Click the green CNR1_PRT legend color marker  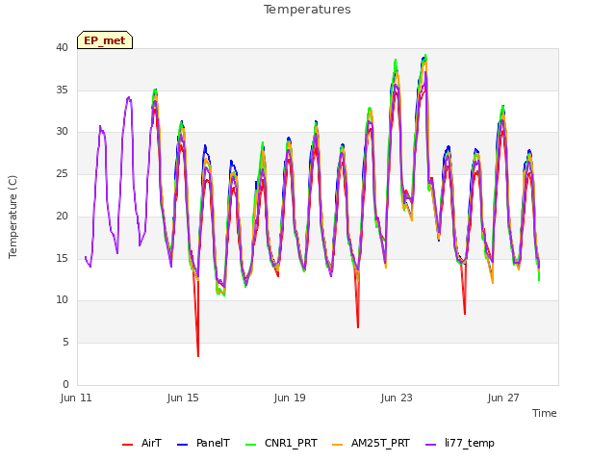pos(250,445)
